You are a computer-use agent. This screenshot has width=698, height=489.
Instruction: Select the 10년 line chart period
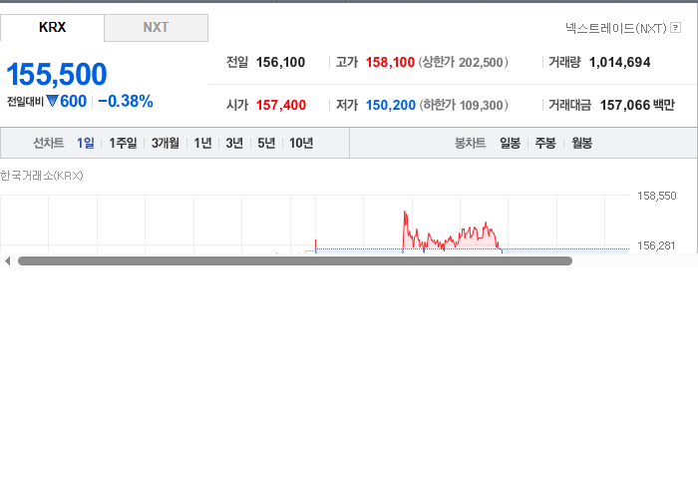[x=301, y=143]
